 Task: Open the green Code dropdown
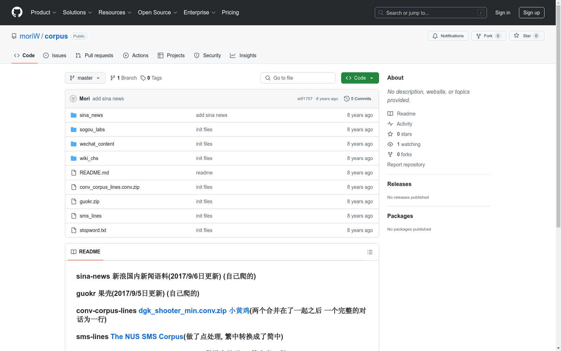pos(360,78)
